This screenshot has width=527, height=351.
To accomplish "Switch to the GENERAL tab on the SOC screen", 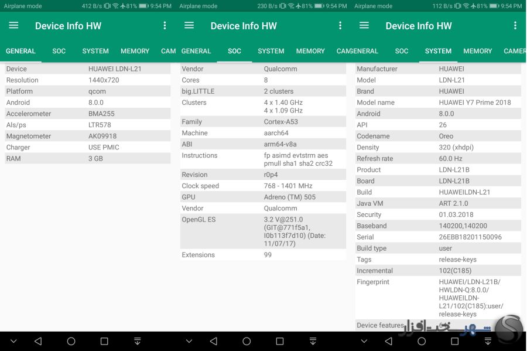I will 196,51.
